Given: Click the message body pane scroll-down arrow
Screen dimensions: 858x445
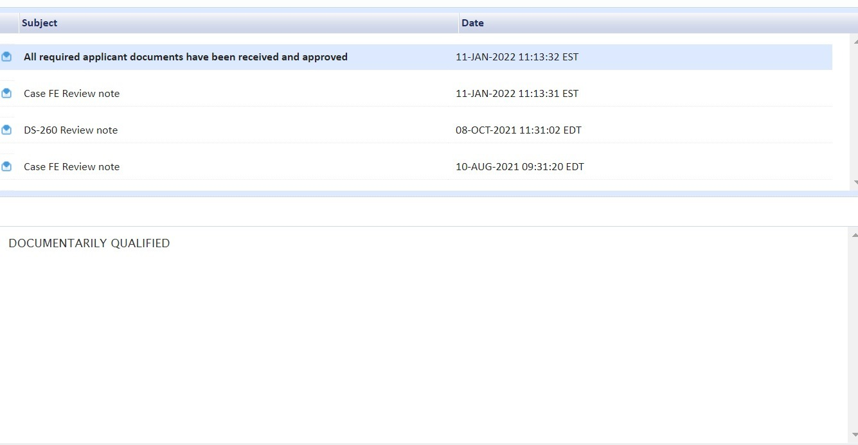Looking at the screenshot, I should 854,435.
